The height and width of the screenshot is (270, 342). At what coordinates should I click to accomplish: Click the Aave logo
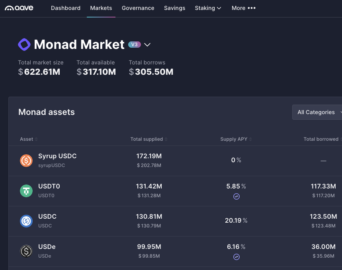pos(19,8)
